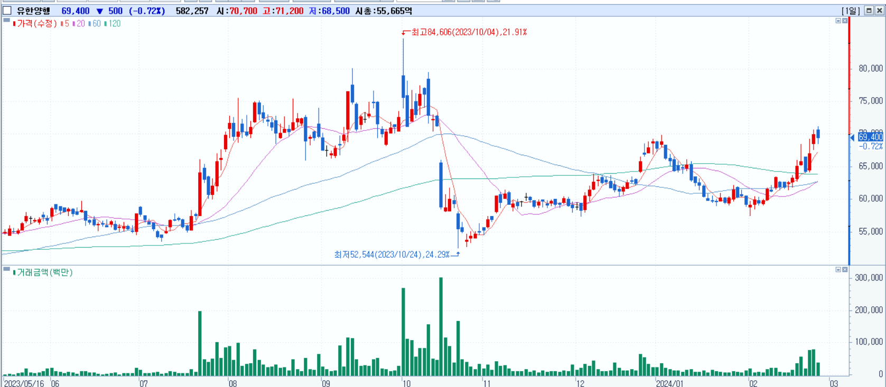Collapse the 거래금액 panel using its minimize icon
This screenshot has height=387, width=886.
pyautogui.click(x=838, y=270)
